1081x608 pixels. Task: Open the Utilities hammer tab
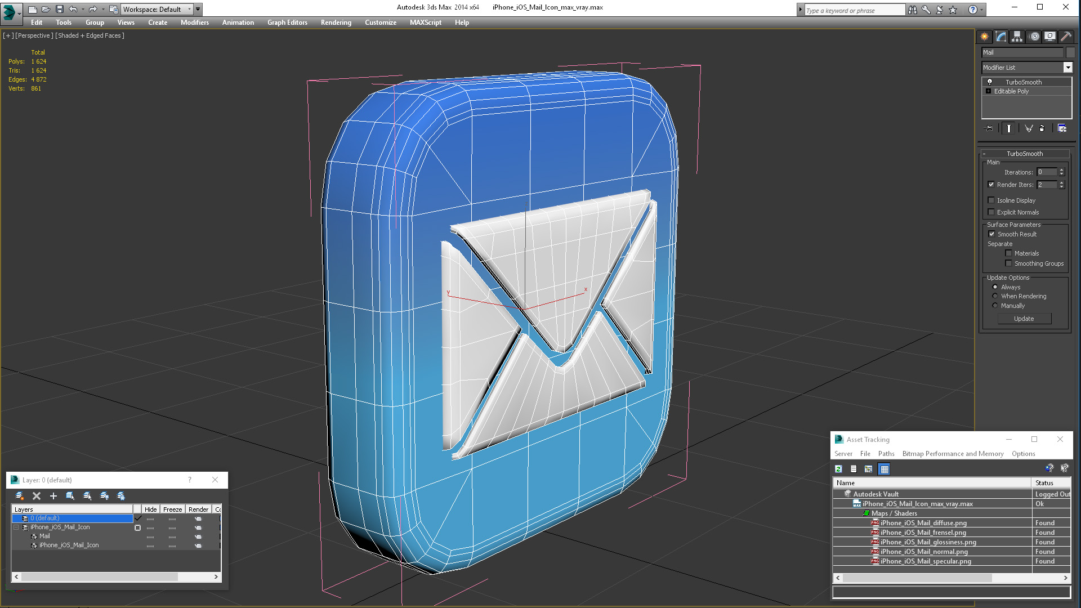click(x=1066, y=37)
